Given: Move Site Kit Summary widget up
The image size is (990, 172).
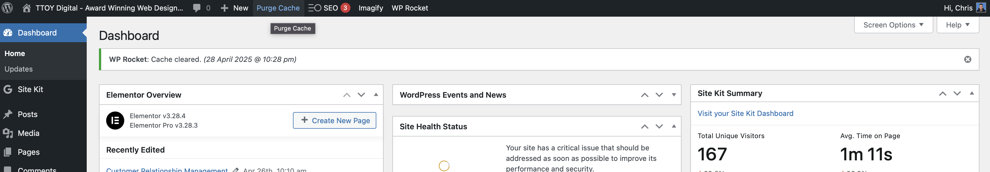Looking at the screenshot, I should 942,93.
